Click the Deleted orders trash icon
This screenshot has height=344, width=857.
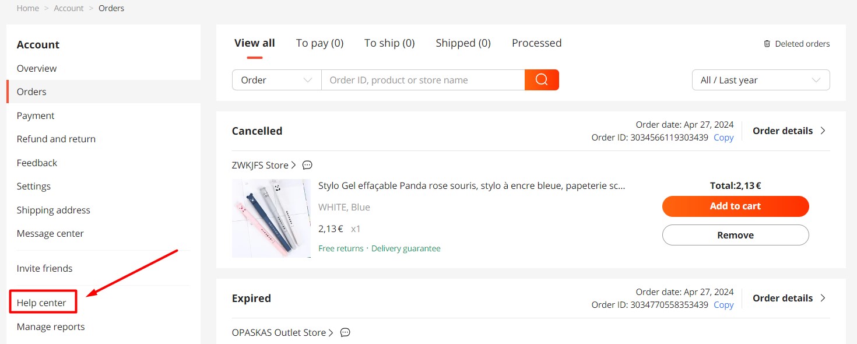tap(766, 43)
